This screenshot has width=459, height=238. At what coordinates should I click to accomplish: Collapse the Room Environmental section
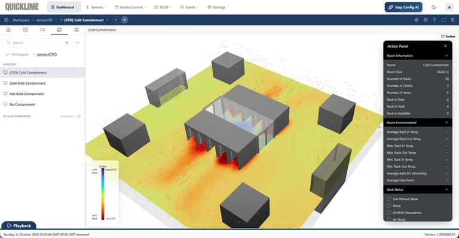pyautogui.click(x=446, y=123)
